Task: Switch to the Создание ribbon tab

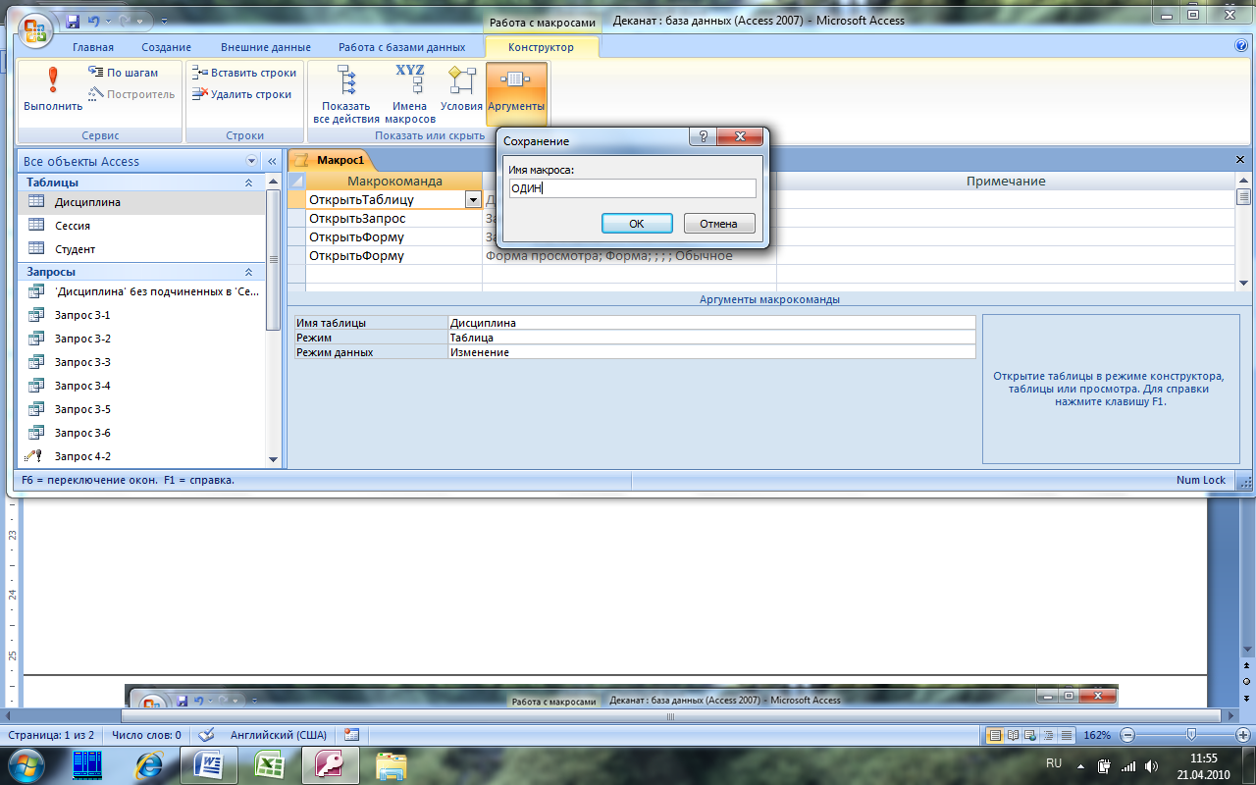Action: click(166, 47)
